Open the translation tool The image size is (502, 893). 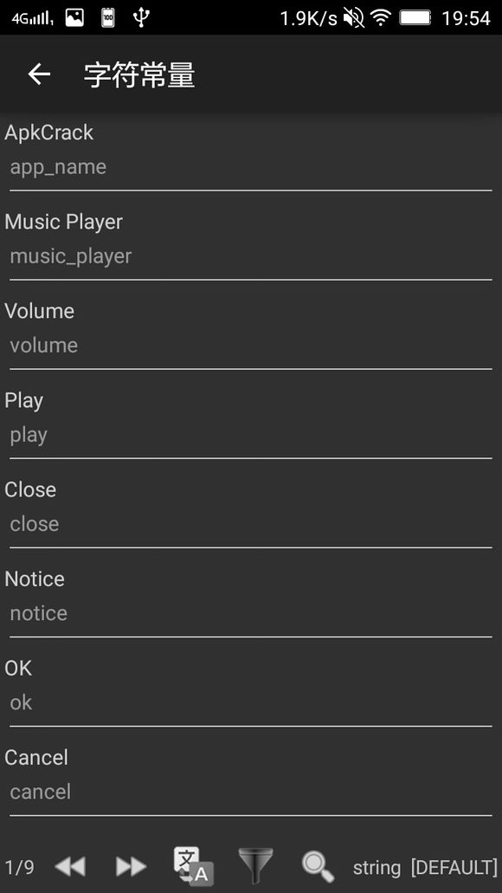[190, 864]
